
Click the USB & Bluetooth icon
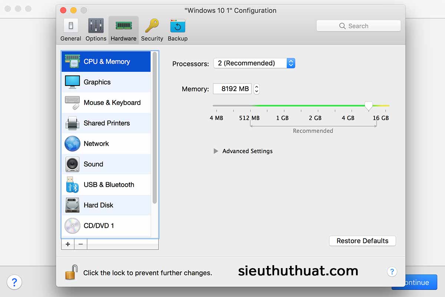point(72,184)
